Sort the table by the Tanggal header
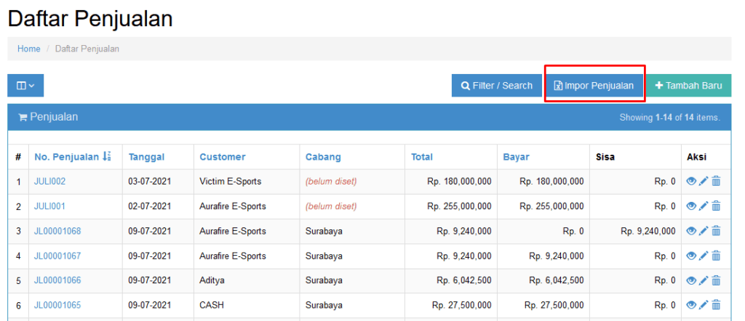This screenshot has width=745, height=321. [146, 157]
